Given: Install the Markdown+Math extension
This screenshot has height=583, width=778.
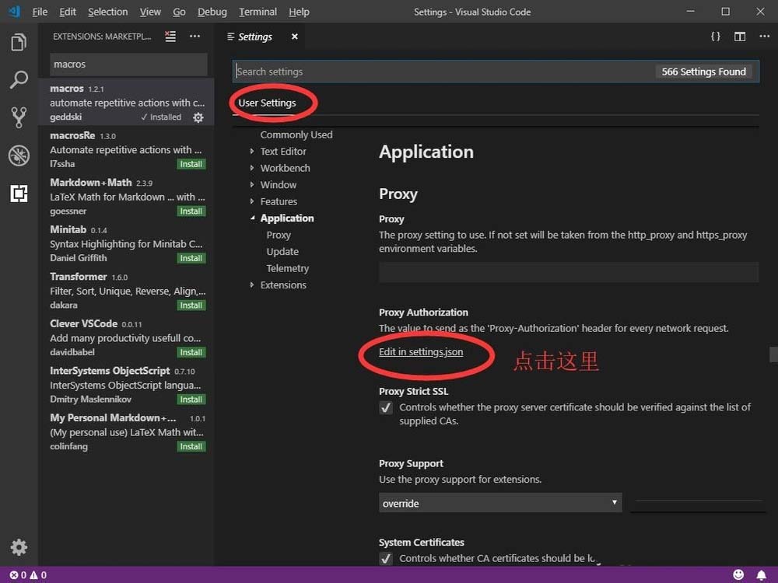Looking at the screenshot, I should [x=191, y=211].
